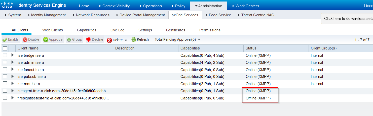This screenshot has height=116, width=373.
Task: Switch to the Web Clients tab
Action: click(x=53, y=30)
